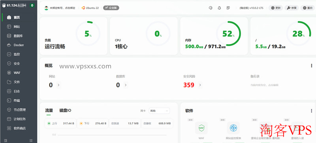Screen dimensions: 316x143
Task: Open the sidebar menu settings list icon
Action: pyautogui.click(x=31, y=140)
